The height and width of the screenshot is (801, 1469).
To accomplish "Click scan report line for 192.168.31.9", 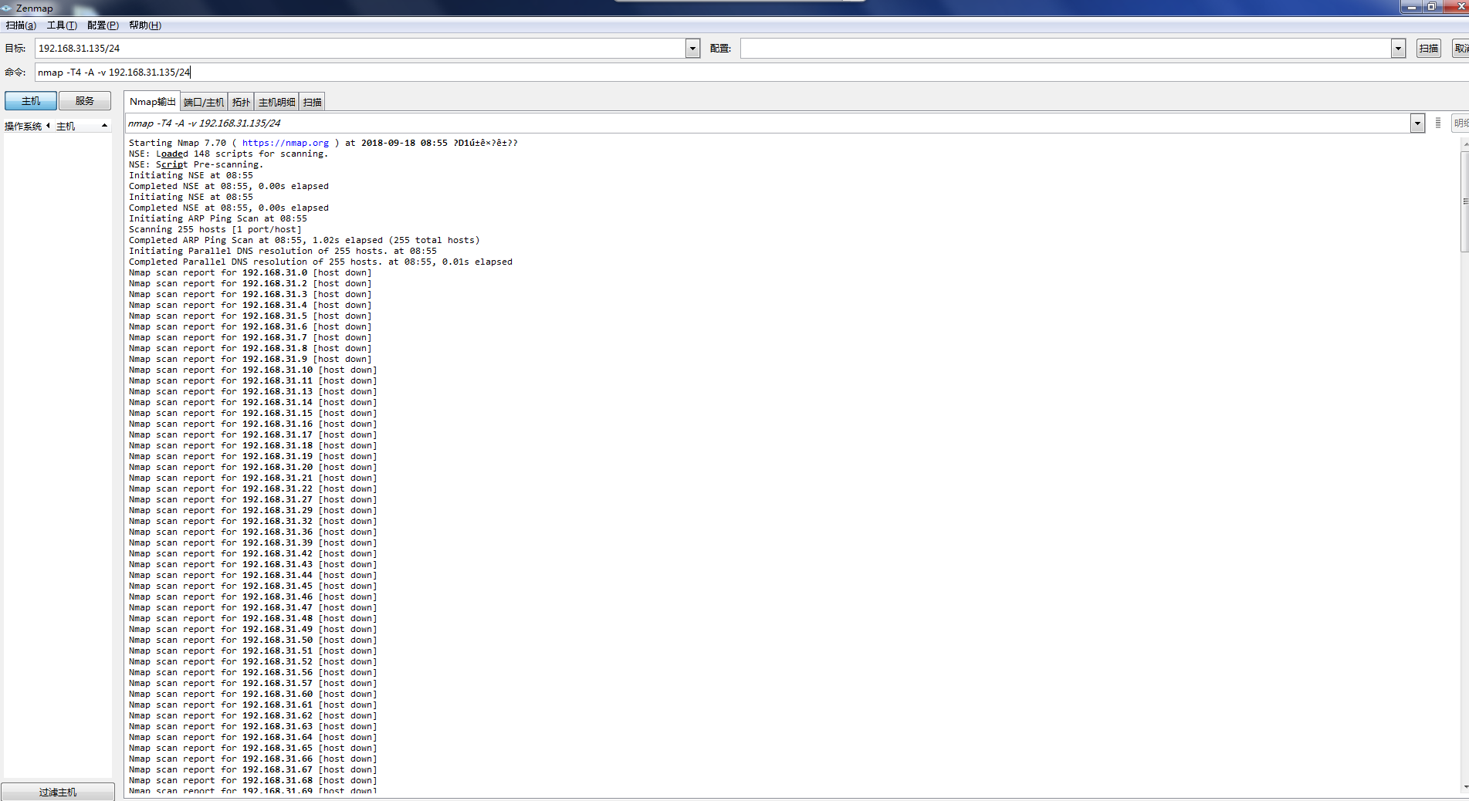I will coord(250,359).
